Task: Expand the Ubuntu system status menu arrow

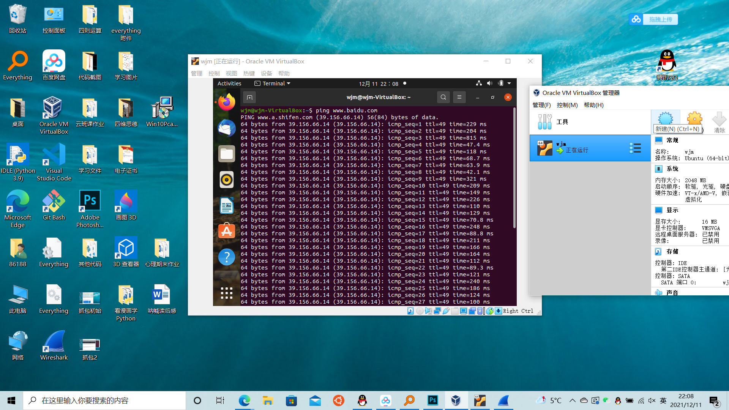Action: pos(509,84)
